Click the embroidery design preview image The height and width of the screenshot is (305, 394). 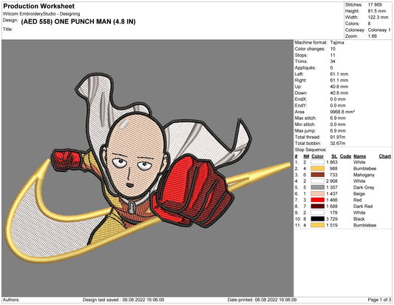pyautogui.click(x=148, y=168)
